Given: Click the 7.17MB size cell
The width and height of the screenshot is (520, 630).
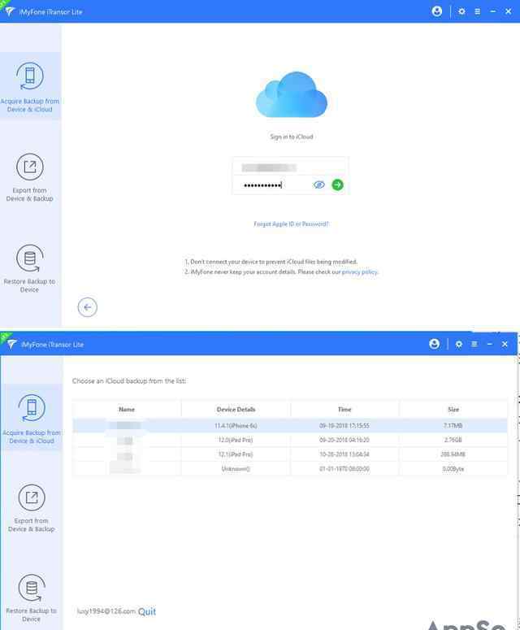Looking at the screenshot, I should (x=453, y=425).
